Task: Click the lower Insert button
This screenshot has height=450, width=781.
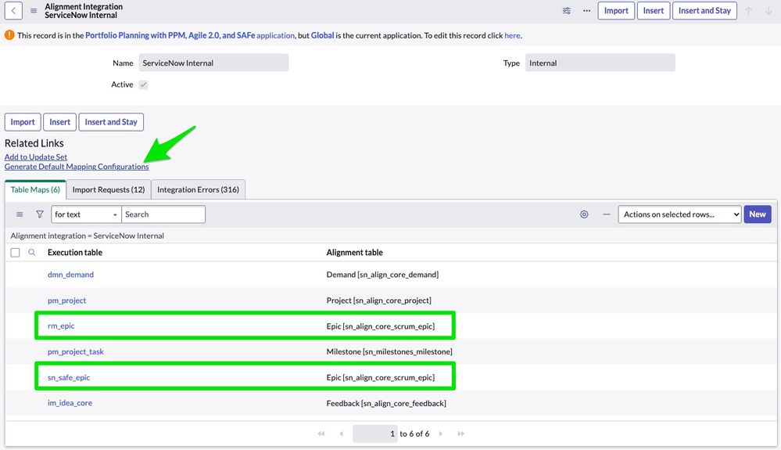Action: 59,122
